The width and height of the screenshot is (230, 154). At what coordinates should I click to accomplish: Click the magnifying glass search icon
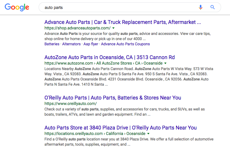click(213, 7)
